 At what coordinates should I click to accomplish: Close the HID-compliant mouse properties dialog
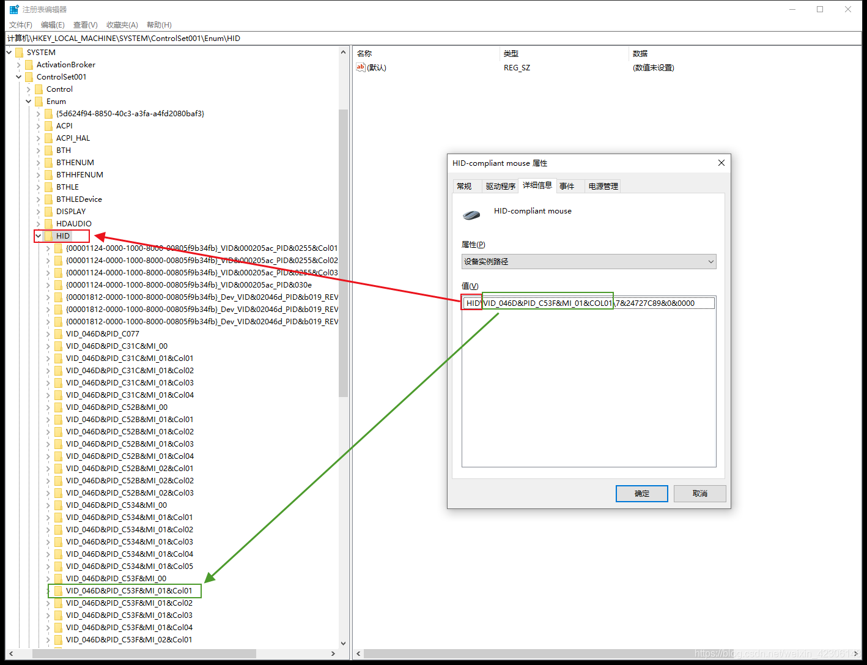coord(721,163)
